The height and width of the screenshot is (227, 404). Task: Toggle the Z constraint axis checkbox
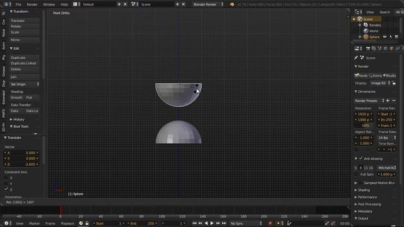point(6,189)
